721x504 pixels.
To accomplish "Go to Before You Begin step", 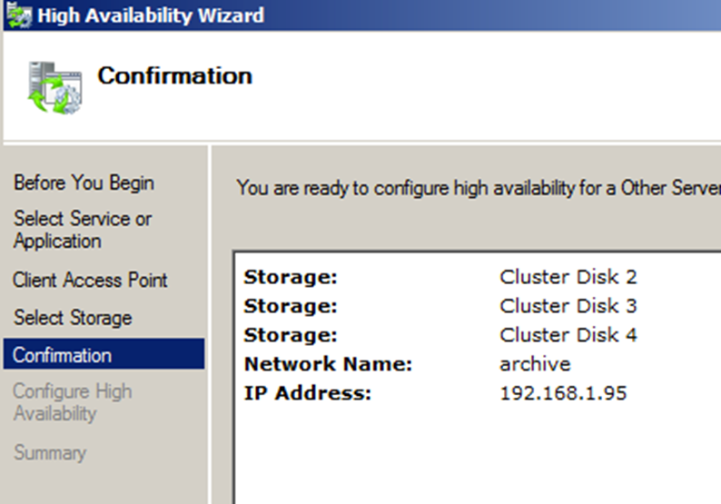I will pyautogui.click(x=84, y=183).
